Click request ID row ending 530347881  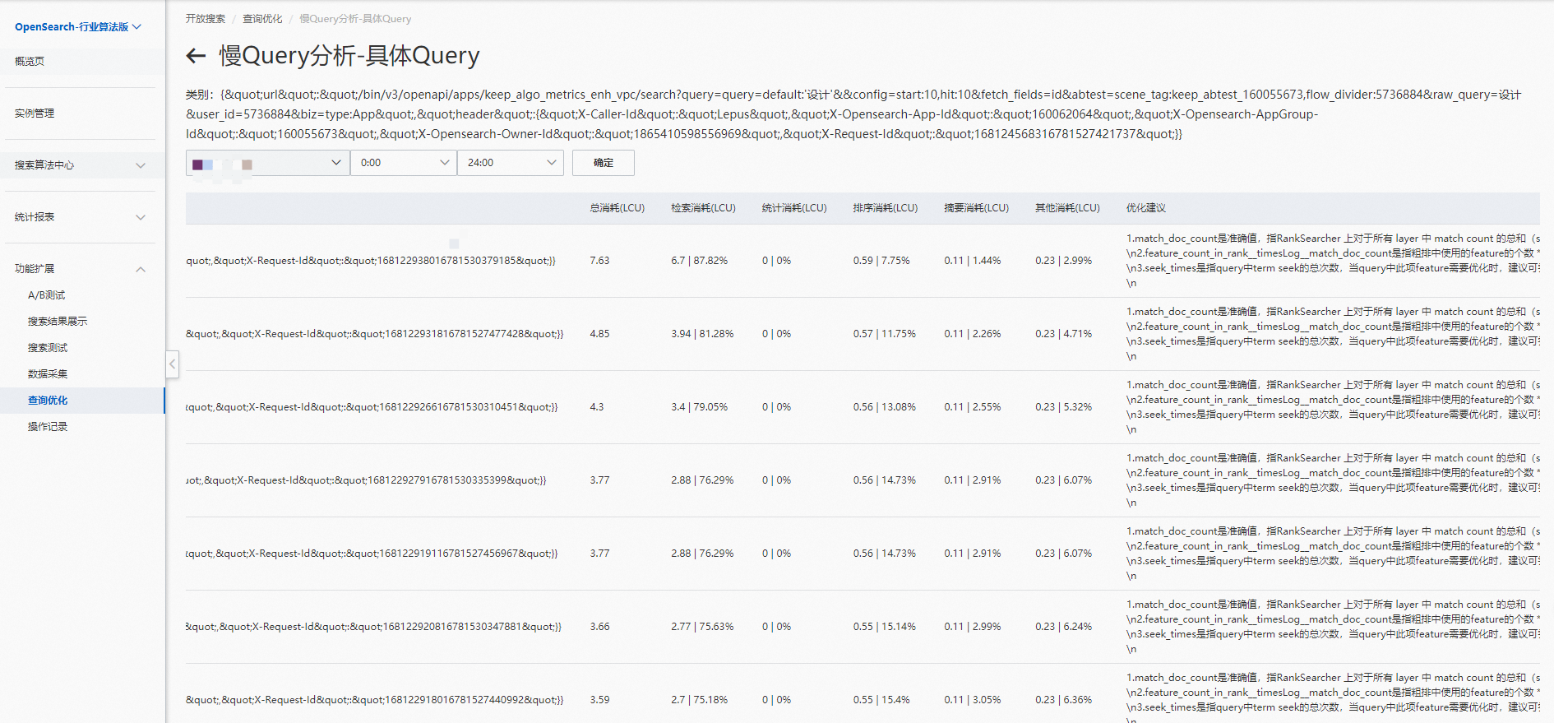tap(374, 627)
